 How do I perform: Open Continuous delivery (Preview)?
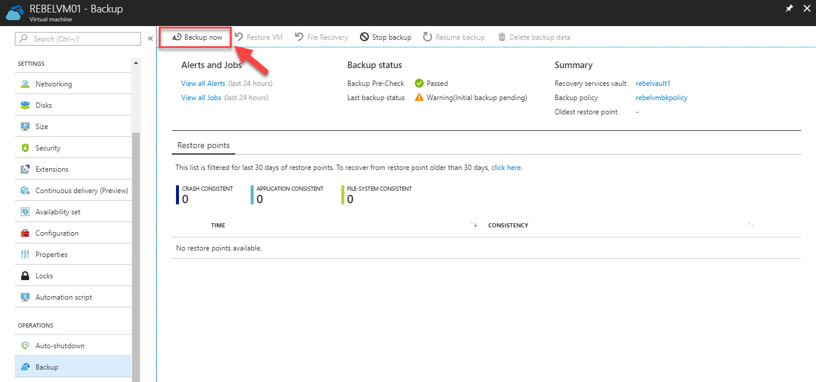[81, 190]
